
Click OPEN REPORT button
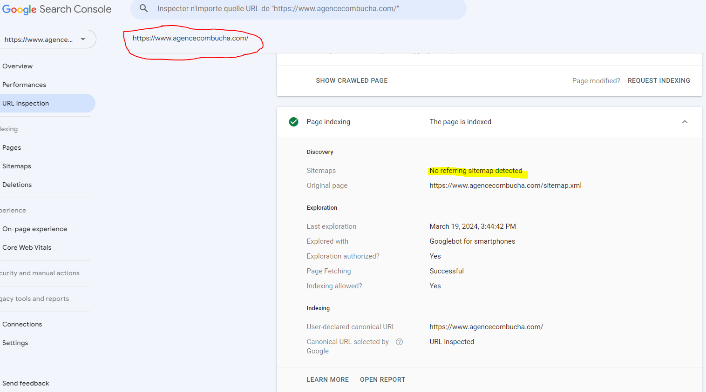click(383, 379)
